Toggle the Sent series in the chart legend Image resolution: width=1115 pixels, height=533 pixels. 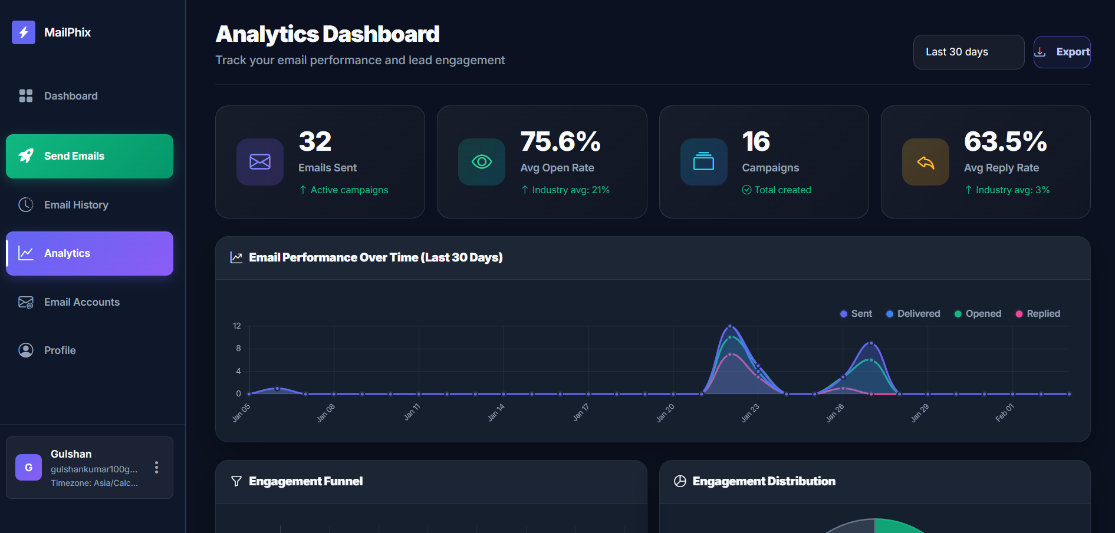tap(856, 313)
